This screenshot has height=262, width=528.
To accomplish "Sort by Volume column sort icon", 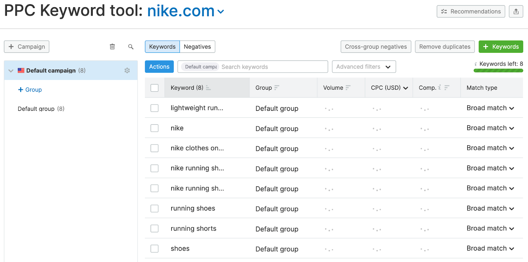I will (348, 87).
